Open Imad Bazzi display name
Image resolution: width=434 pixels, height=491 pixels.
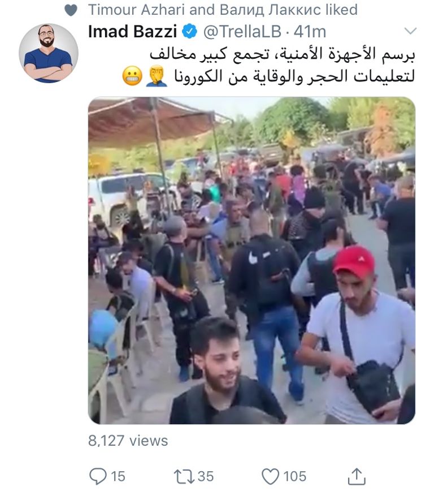coord(132,31)
